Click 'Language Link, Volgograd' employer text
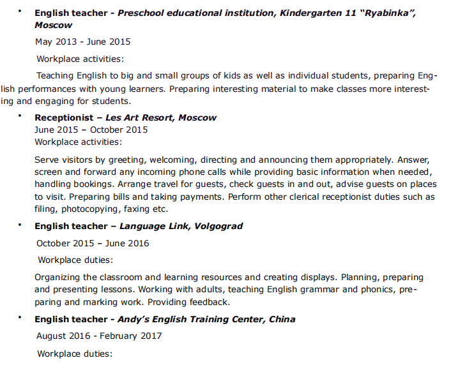Image resolution: width=458 pixels, height=365 pixels. click(x=181, y=226)
